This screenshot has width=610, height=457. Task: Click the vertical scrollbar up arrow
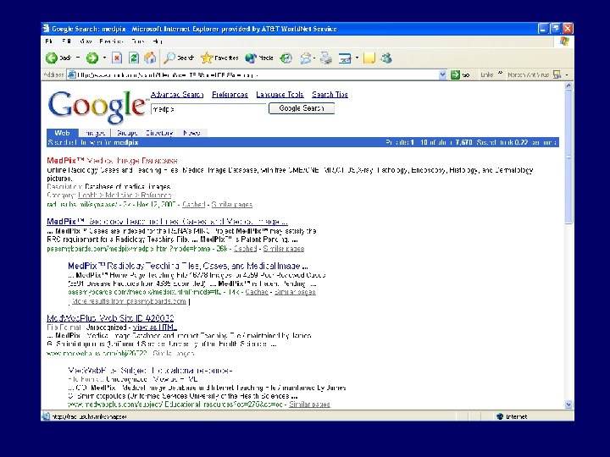(x=568, y=86)
